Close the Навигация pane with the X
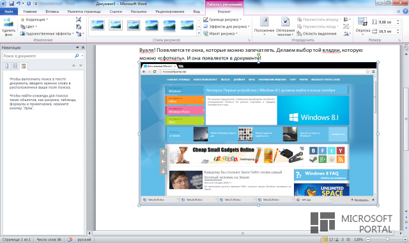This screenshot has height=243, width=409. pos(83,47)
